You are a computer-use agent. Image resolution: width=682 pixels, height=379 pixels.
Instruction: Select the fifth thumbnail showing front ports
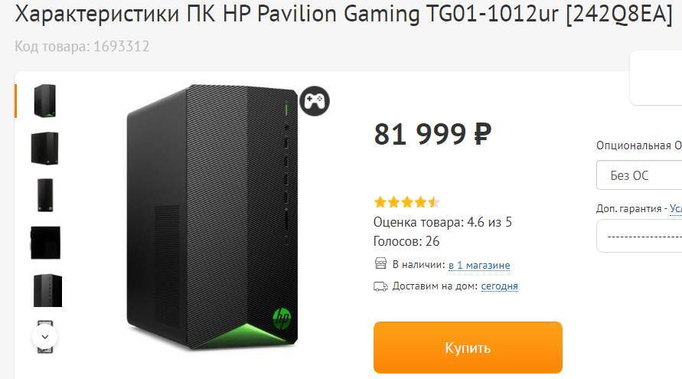(47, 291)
